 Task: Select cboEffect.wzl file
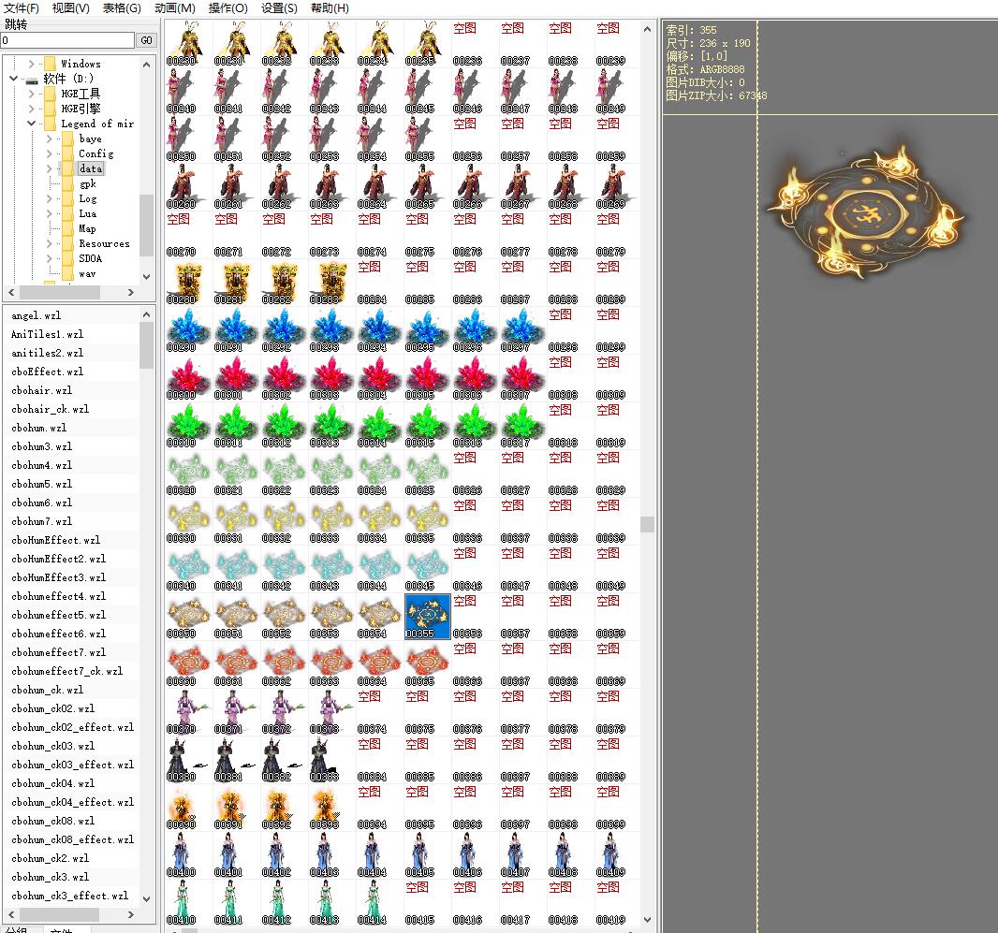point(47,372)
